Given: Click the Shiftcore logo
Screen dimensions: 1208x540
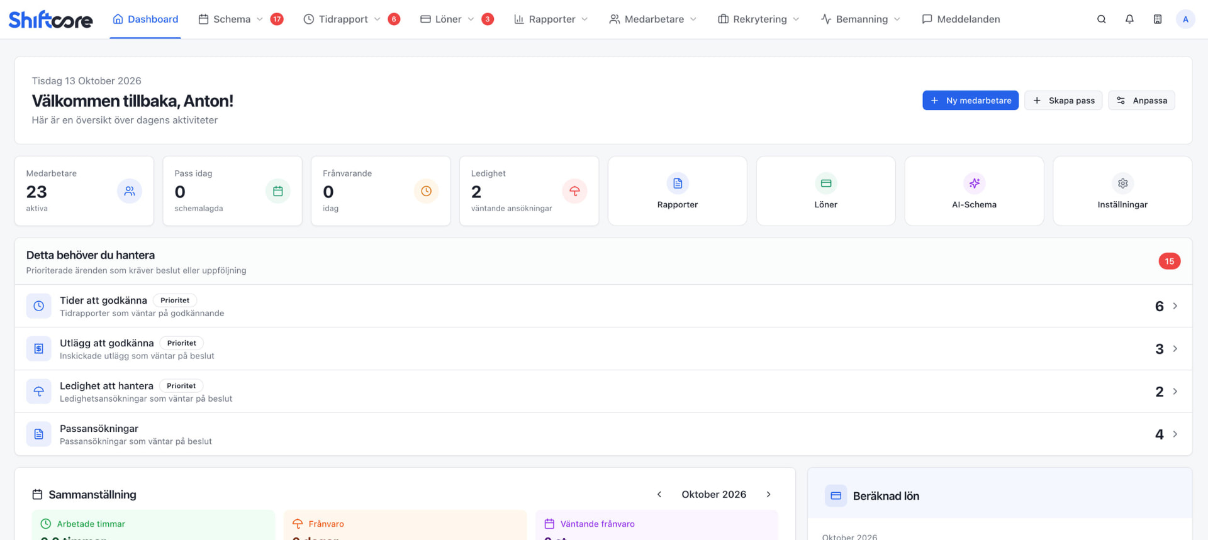Looking at the screenshot, I should coord(50,19).
